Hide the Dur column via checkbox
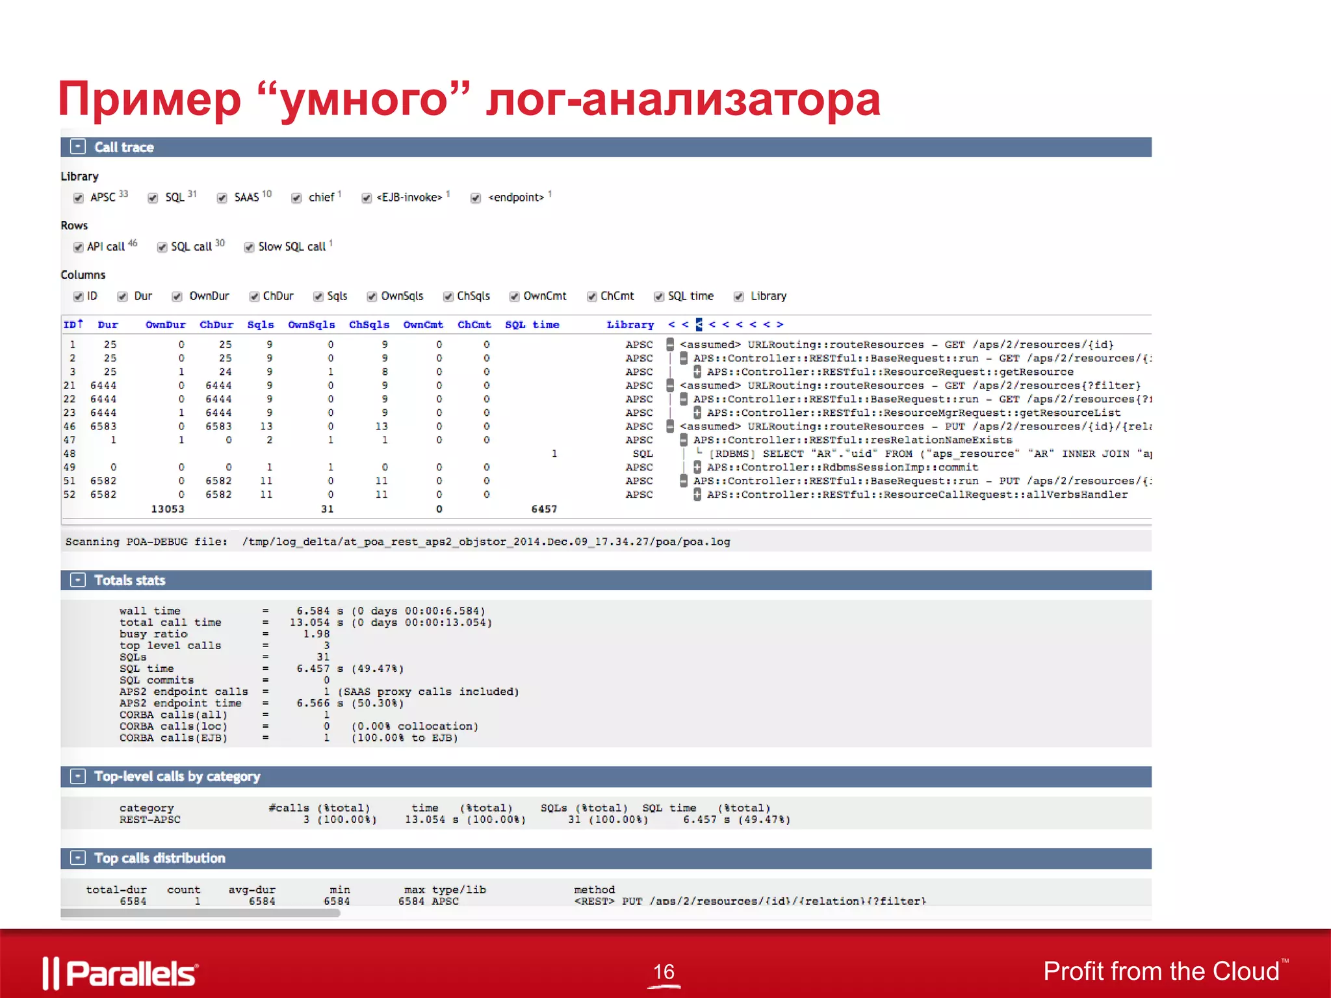 122,297
